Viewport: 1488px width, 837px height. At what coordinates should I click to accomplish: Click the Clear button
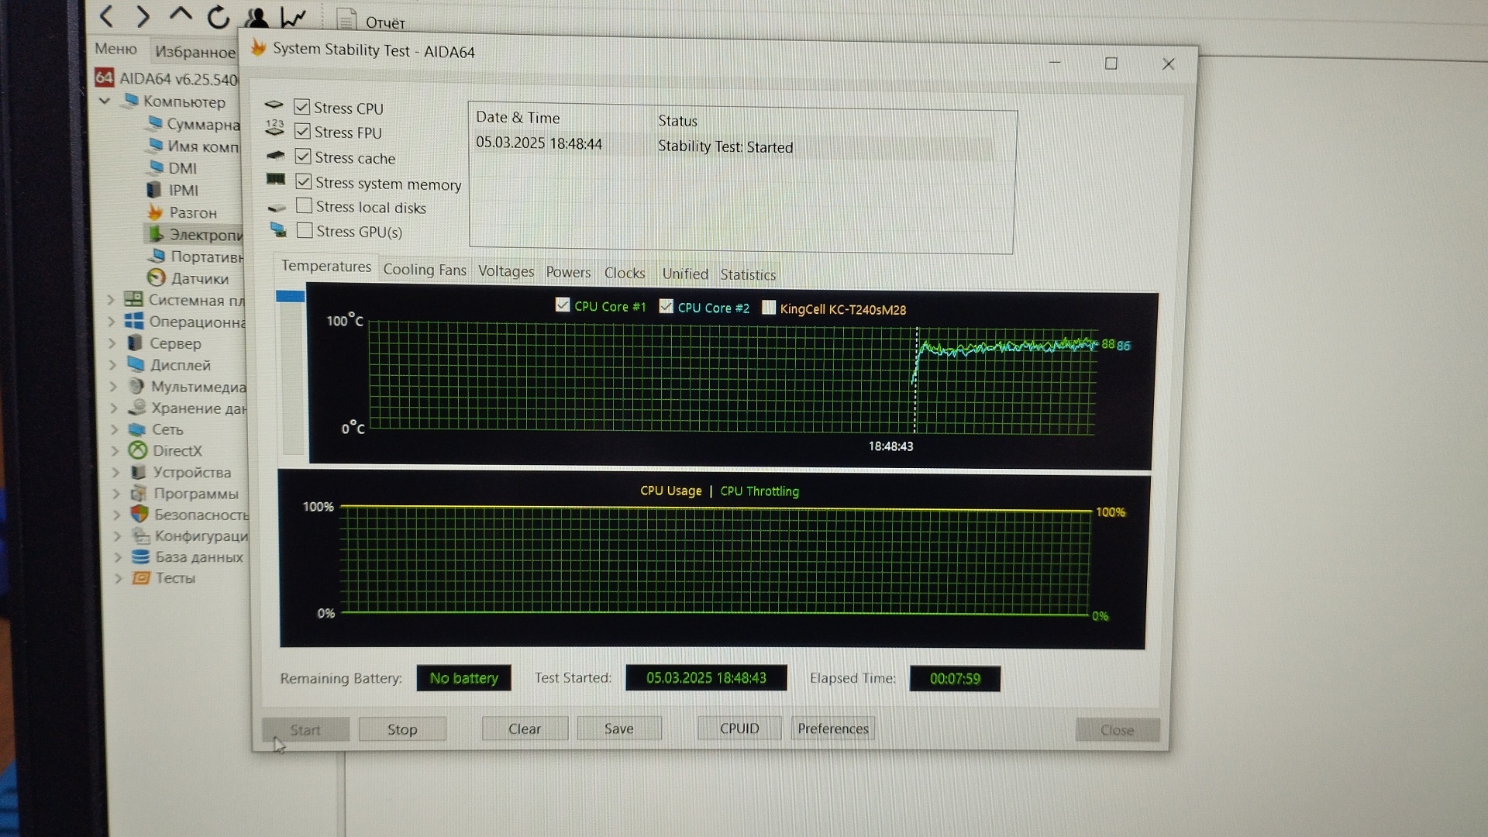point(525,728)
